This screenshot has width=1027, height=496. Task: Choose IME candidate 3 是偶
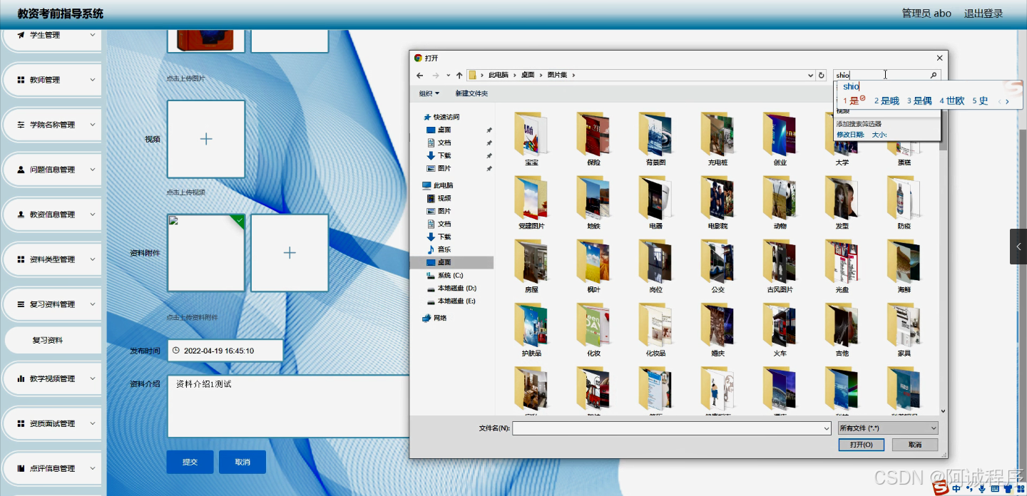919,101
